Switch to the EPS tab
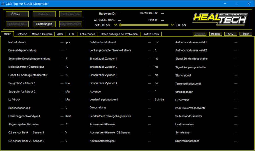 72,34
